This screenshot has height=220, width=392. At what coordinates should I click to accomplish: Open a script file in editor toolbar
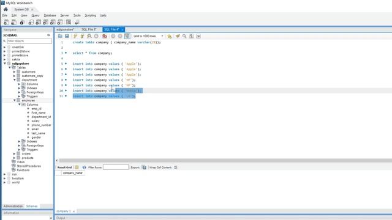(60, 36)
